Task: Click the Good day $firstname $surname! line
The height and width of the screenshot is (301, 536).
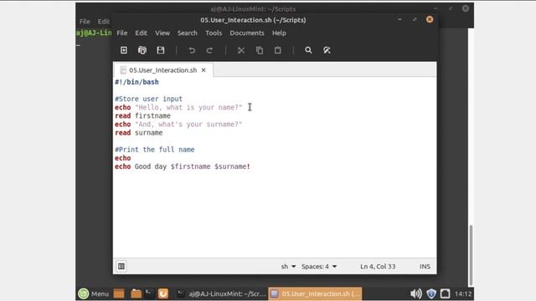Action: (x=183, y=166)
